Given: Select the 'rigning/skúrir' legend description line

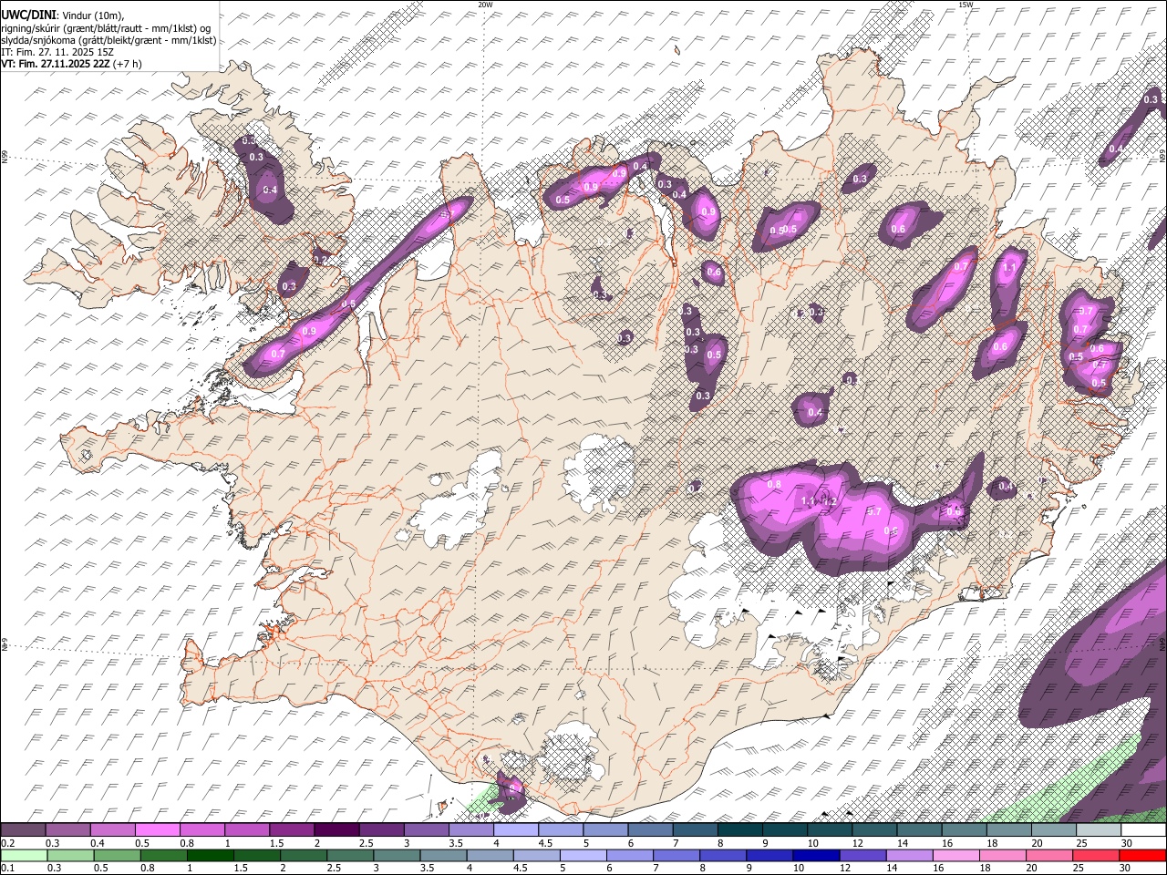Looking at the screenshot, I should pos(104,27).
